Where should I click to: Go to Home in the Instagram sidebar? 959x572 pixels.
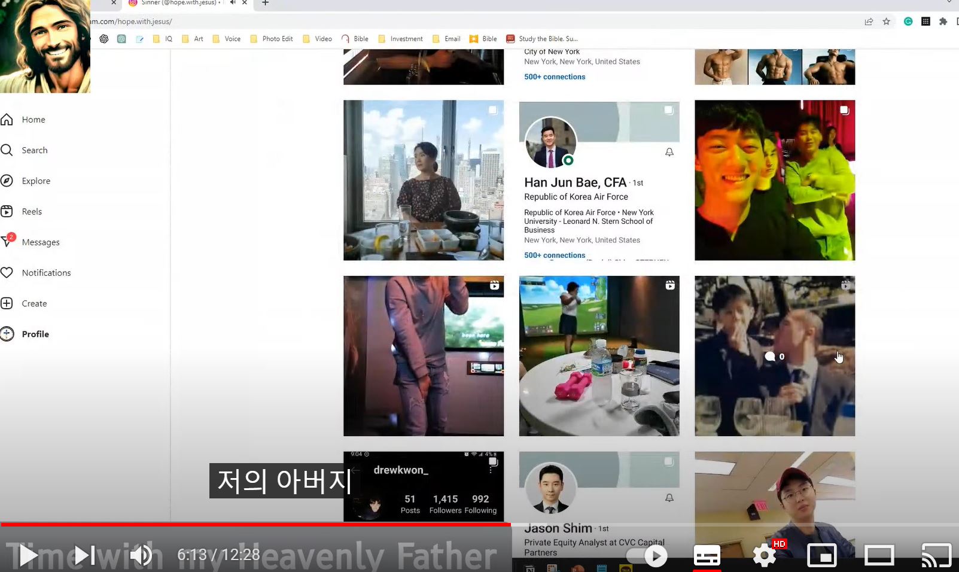tap(33, 119)
